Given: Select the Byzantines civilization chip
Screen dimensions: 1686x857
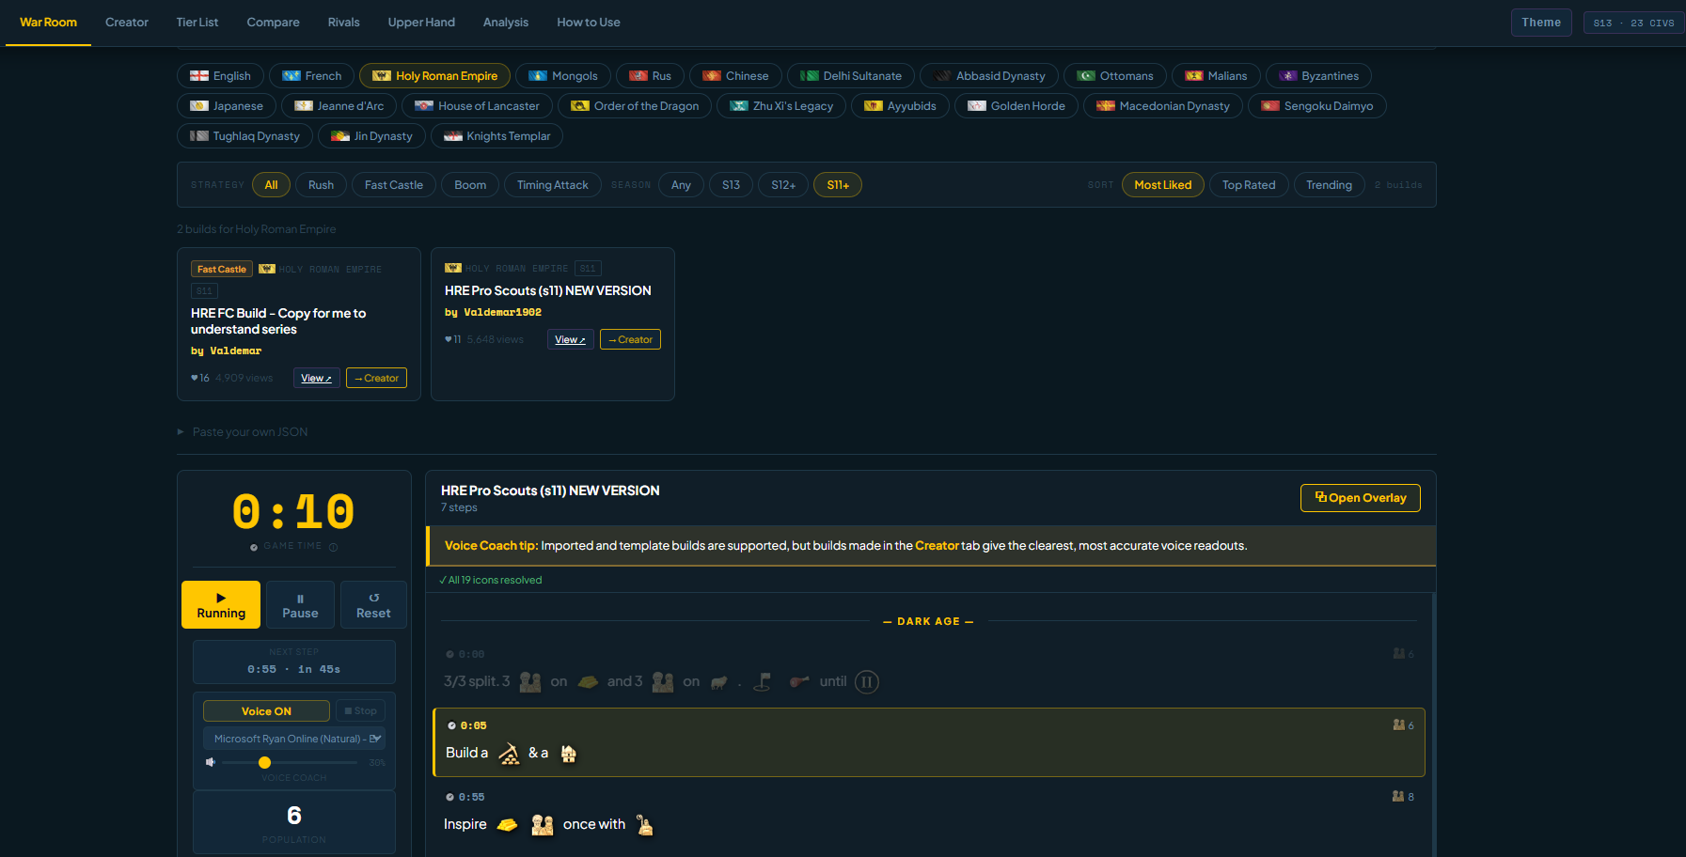Looking at the screenshot, I should (x=1318, y=76).
